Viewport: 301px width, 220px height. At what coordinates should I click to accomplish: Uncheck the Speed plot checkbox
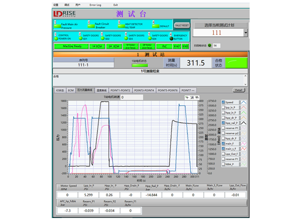coord(224,102)
